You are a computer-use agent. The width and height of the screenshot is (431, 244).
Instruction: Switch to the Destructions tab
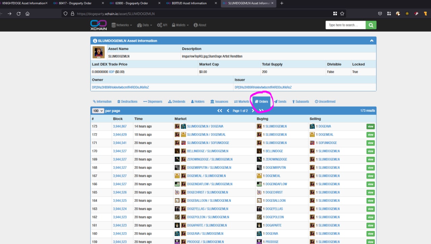click(x=127, y=102)
